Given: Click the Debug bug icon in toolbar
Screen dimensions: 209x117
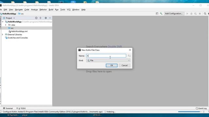Looking at the screenshot, I should 191,14.
